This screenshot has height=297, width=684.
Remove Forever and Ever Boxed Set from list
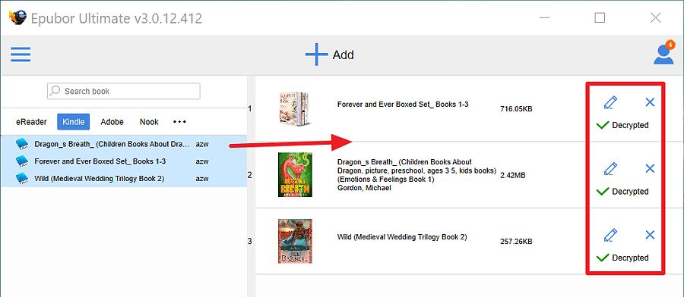point(650,102)
